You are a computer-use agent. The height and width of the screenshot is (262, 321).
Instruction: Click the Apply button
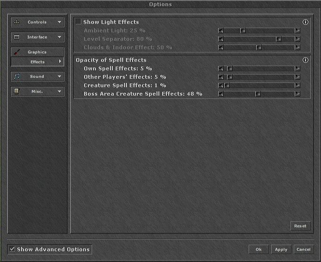coord(281,249)
